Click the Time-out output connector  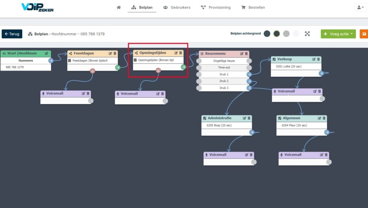[249, 68]
